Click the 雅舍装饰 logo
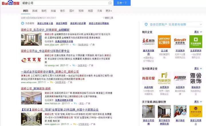This screenshot has width=206, height=126. [x=196, y=78]
